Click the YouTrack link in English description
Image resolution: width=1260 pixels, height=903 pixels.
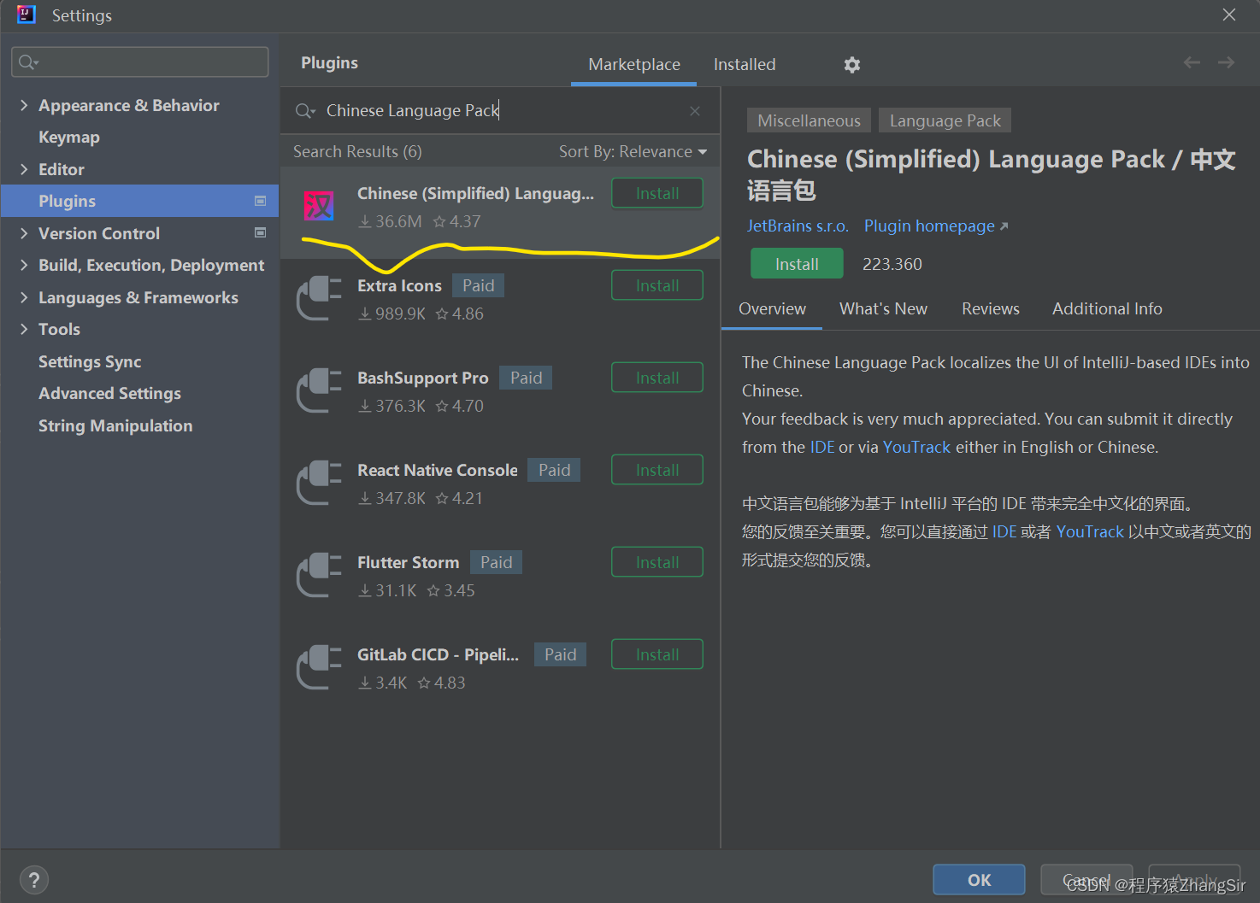pyautogui.click(x=916, y=447)
